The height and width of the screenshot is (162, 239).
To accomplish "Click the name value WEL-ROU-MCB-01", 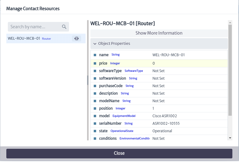I will (x=168, y=55).
